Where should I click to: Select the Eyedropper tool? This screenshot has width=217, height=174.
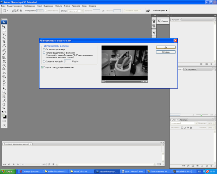[4, 100]
